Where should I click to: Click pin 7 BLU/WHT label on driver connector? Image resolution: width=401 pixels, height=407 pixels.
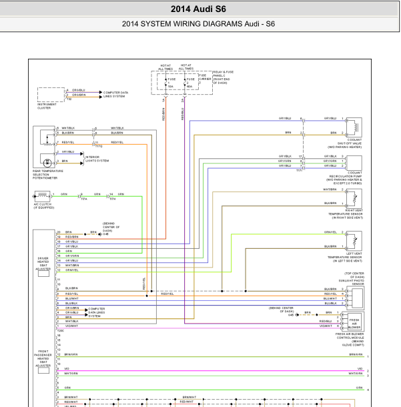pyautogui.click(x=71, y=298)
